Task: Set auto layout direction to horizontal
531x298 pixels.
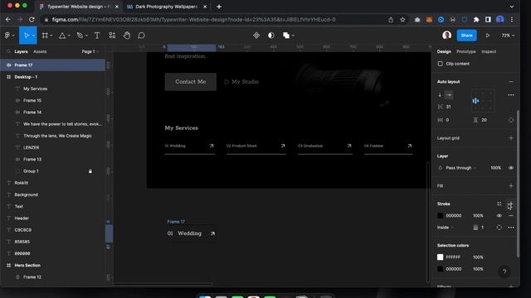Action: (449, 95)
